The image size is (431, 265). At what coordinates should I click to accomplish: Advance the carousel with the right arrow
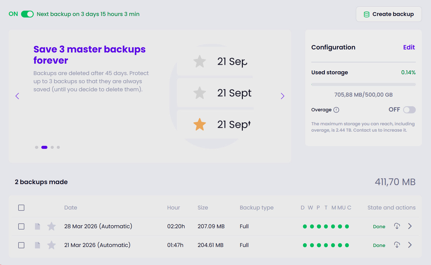tap(282, 96)
